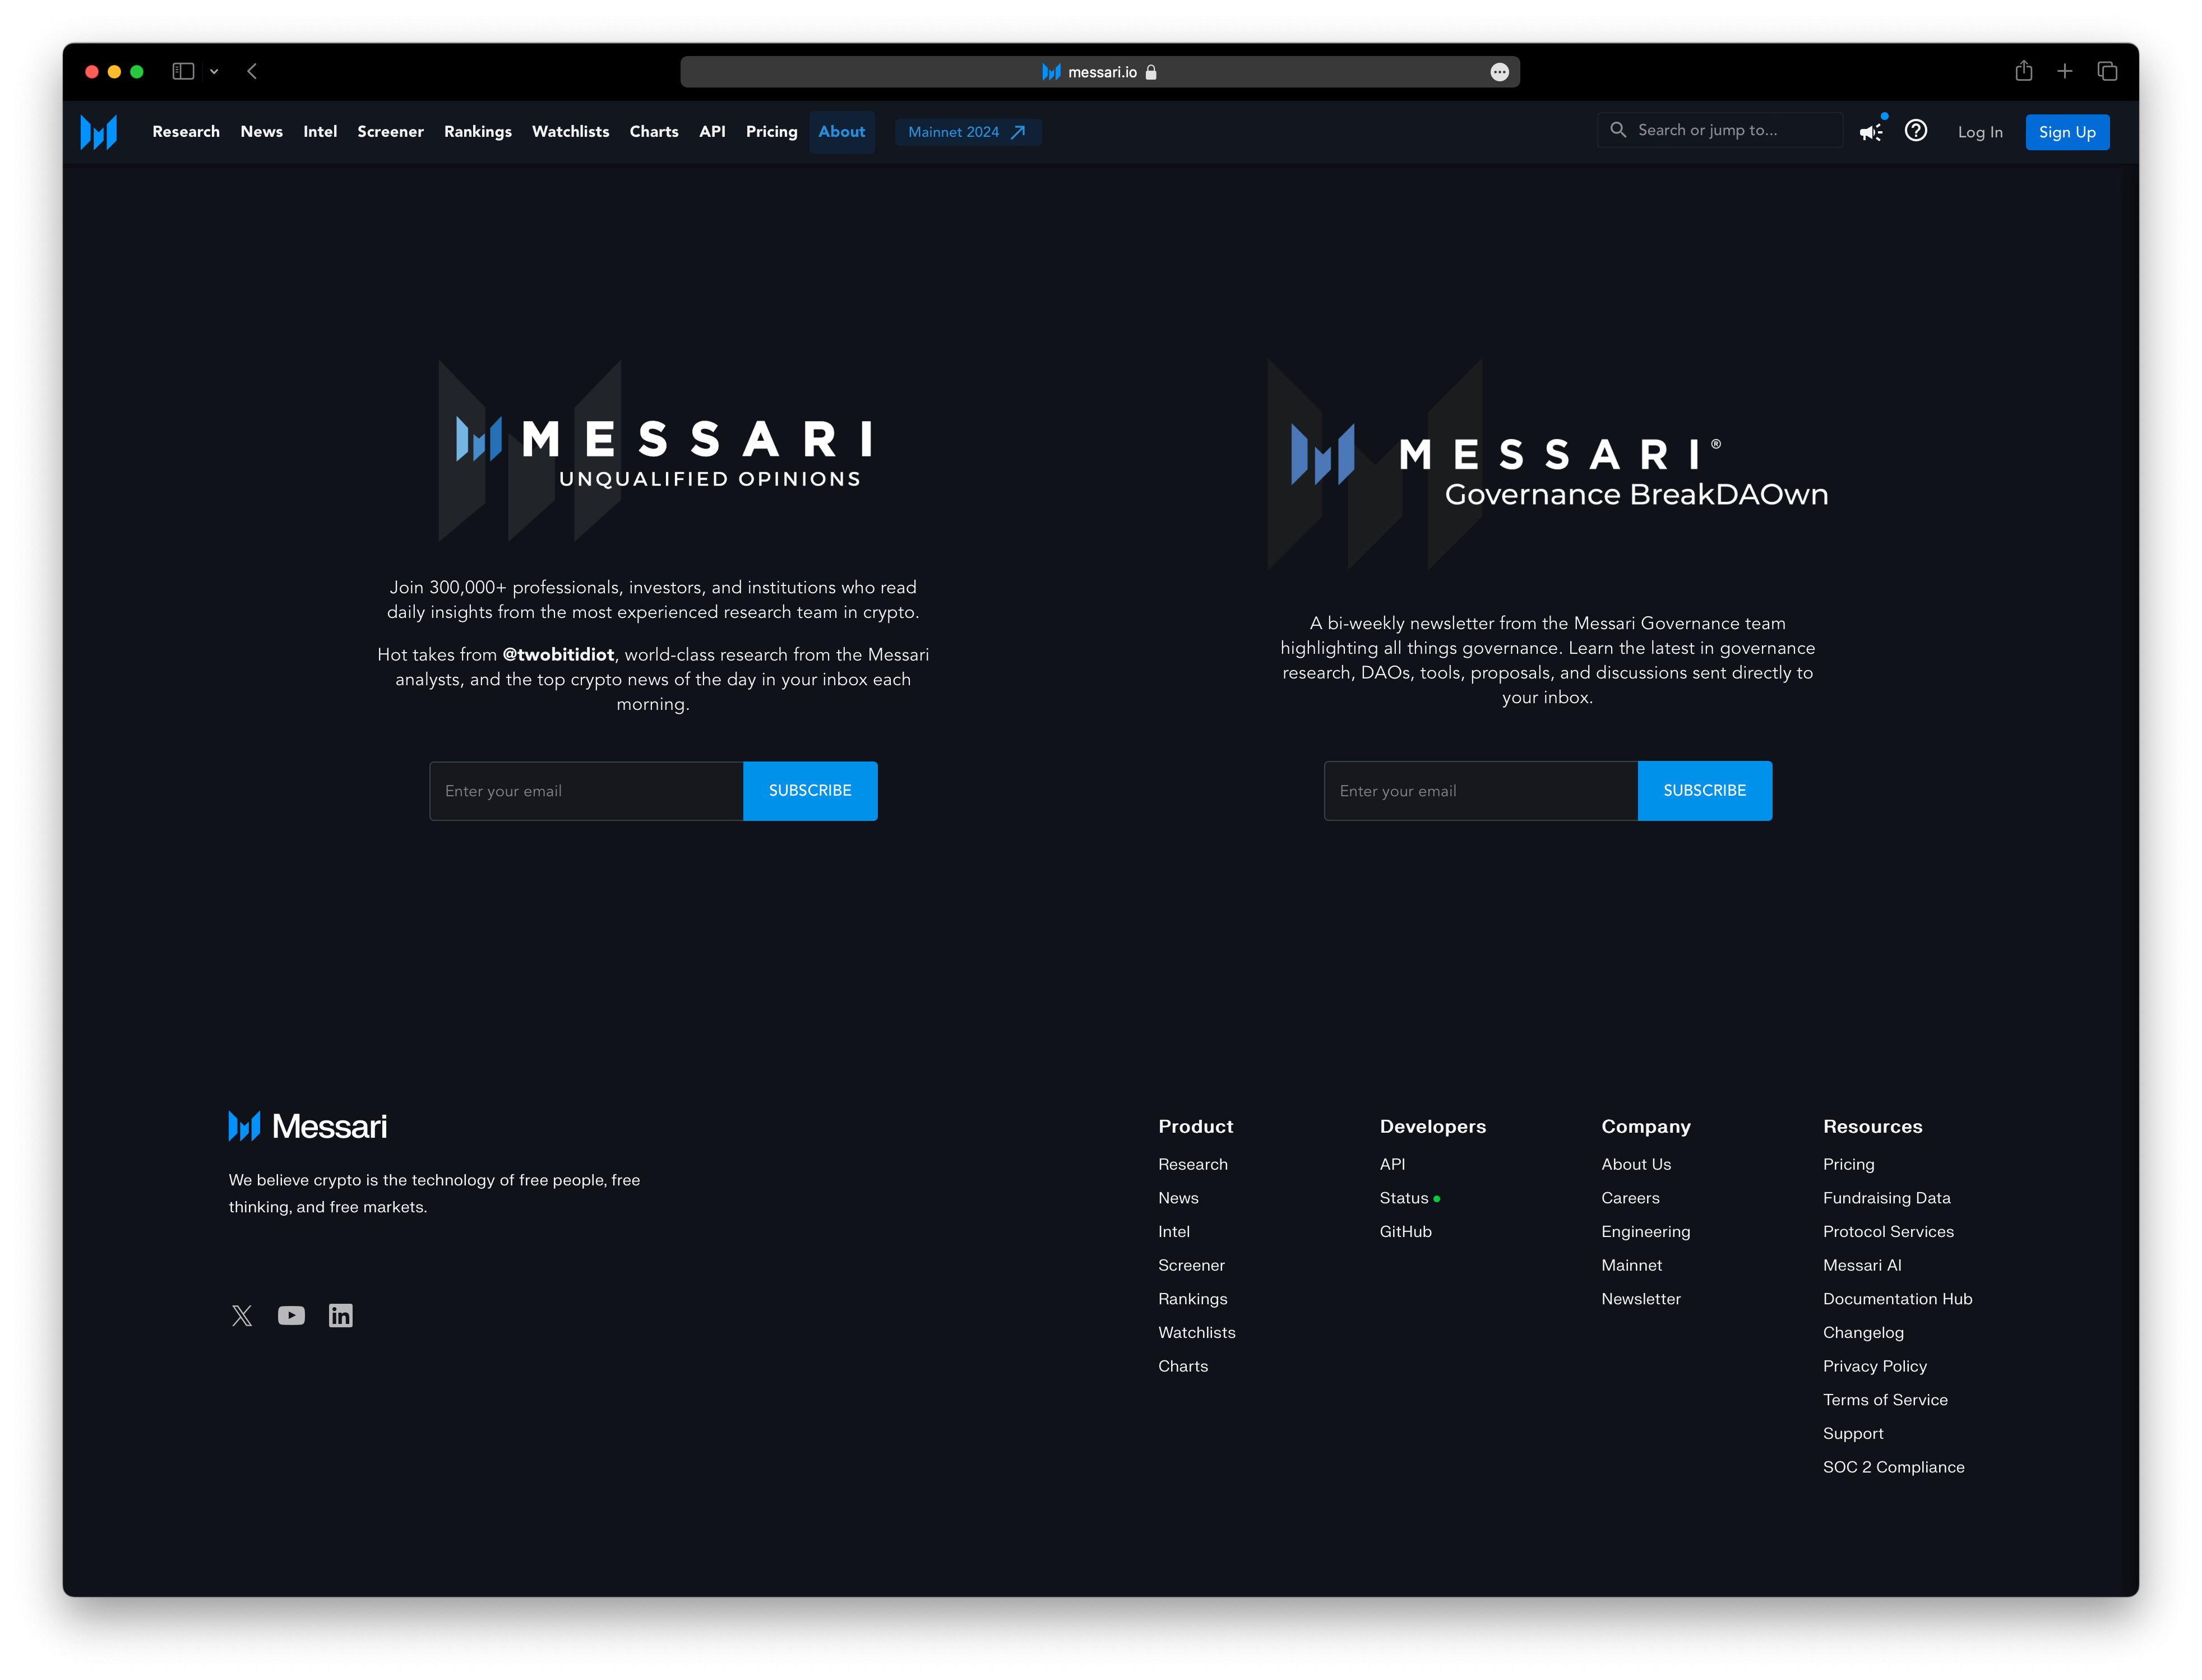The image size is (2202, 1680).
Task: Expand the sidebar dropdown chevron
Action: 214,71
